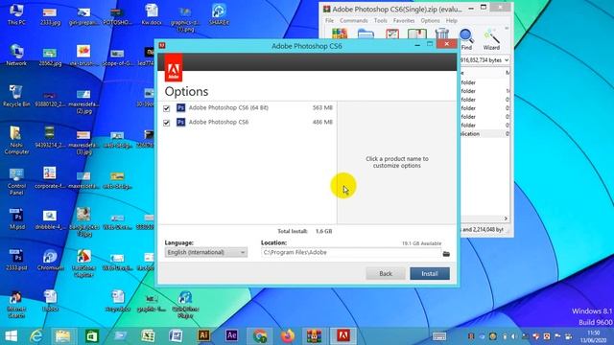Screen dimensions: 614x345
Task: Toggle the Adobe Photoshop CS6 (64 Bit) checkbox
Action: [x=166, y=108]
